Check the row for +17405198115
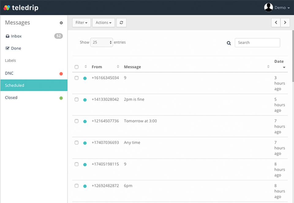Image resolution: width=294 pixels, height=203 pixels. pyautogui.click(x=77, y=164)
